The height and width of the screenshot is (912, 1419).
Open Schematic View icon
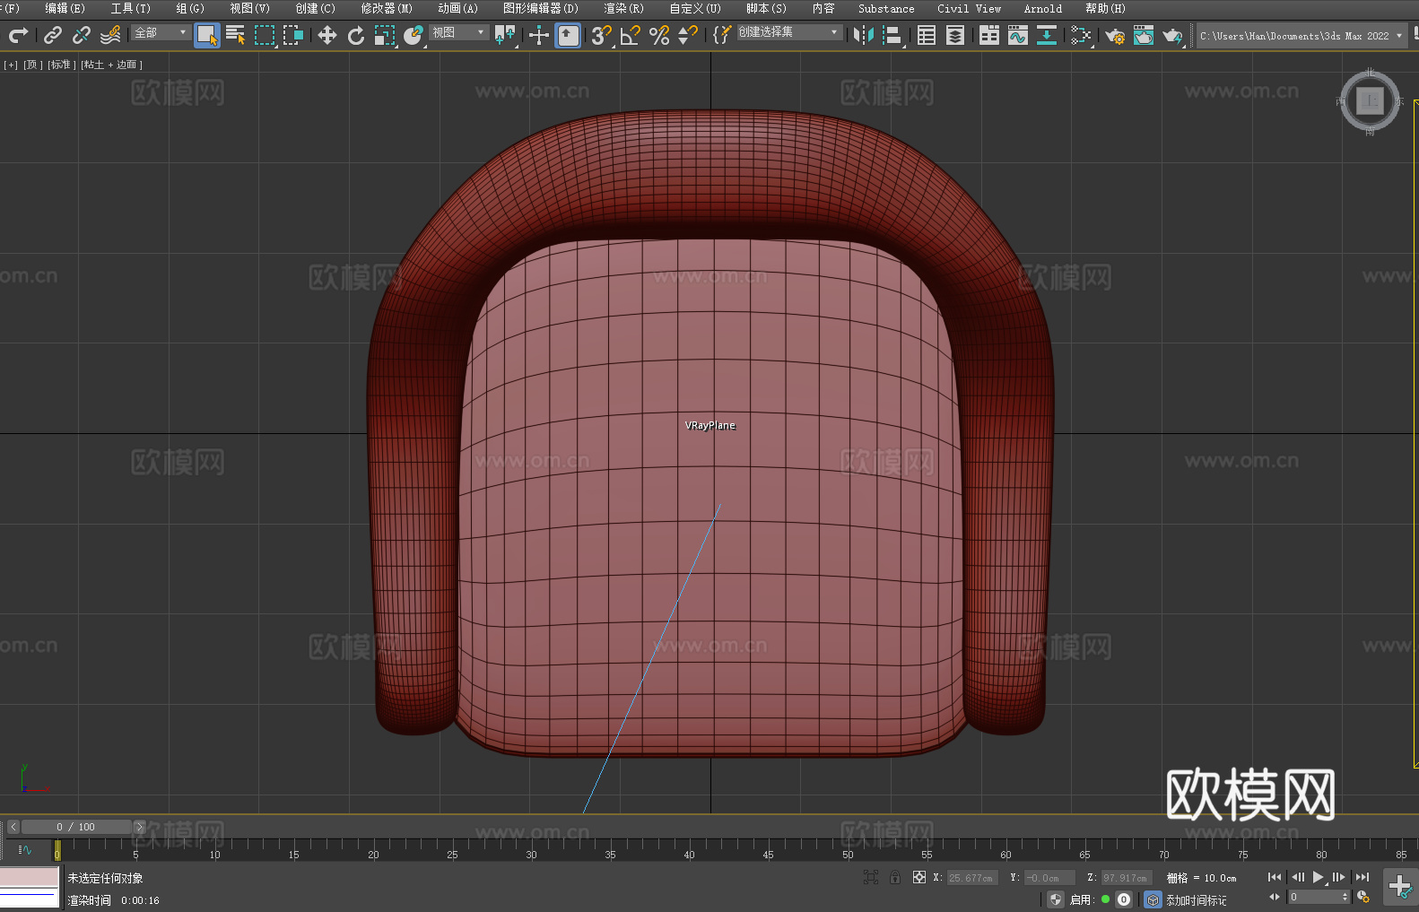(1047, 35)
